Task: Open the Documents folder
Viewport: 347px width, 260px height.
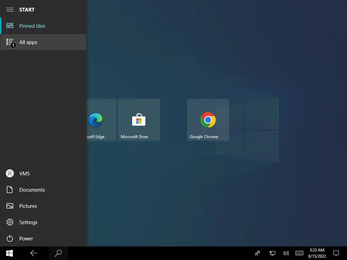Action: point(43,190)
